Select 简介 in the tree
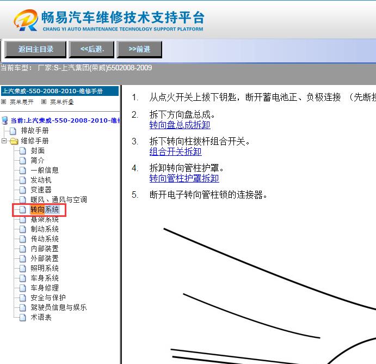The image size is (376, 364). [x=38, y=160]
